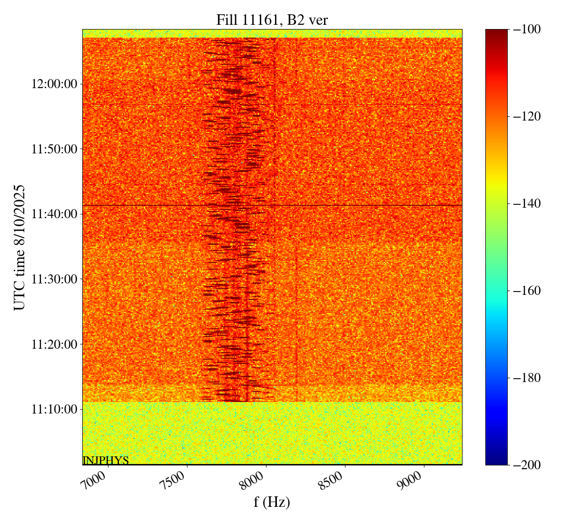Click the 11:30:00 time tick label

coord(54,279)
